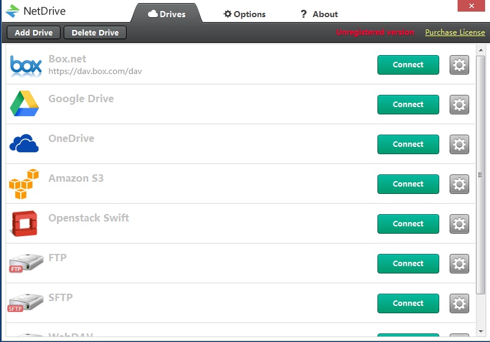This screenshot has height=342, width=490.
Task: Select the Google Drive name text
Action: tap(81, 99)
